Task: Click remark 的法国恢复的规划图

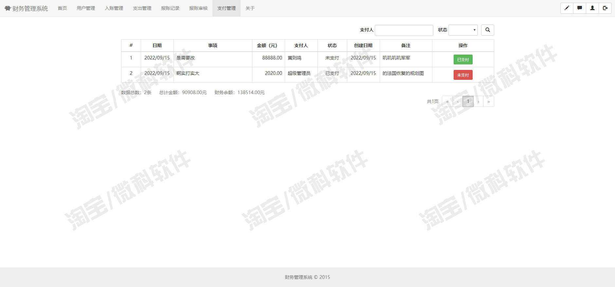Action: tap(403, 73)
